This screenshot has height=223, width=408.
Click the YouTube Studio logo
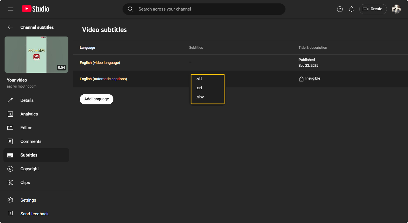coord(35,9)
